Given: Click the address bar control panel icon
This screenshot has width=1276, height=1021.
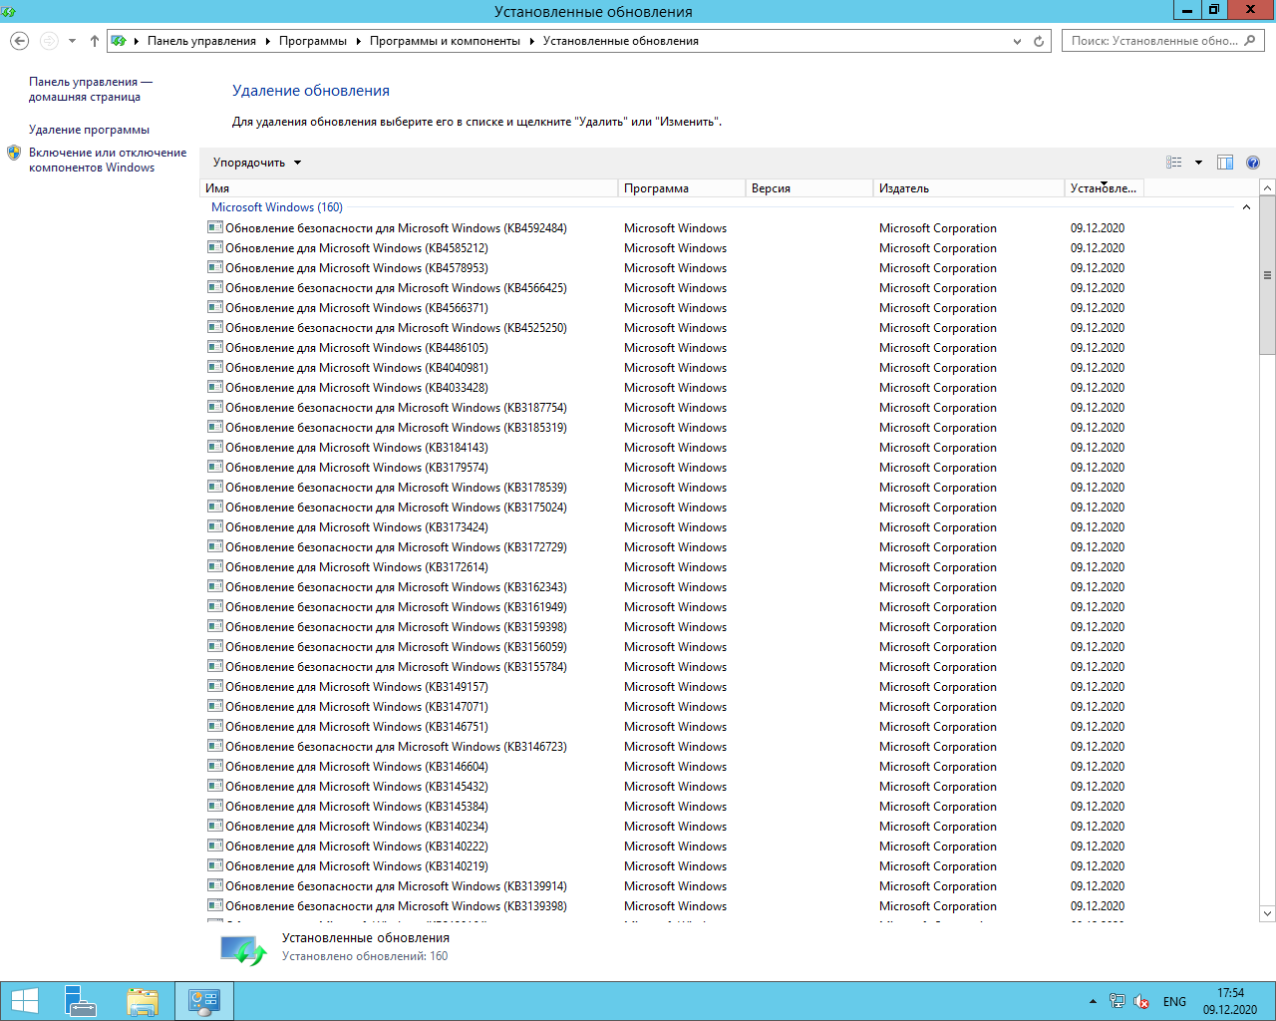Looking at the screenshot, I should [120, 41].
